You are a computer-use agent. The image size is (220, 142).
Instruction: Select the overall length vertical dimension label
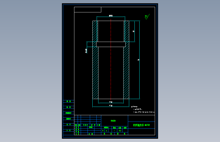point(139,60)
